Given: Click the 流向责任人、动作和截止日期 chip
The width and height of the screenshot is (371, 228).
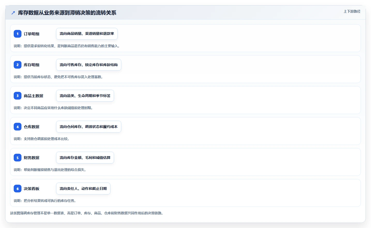Looking at the screenshot, I should pos(83,189).
